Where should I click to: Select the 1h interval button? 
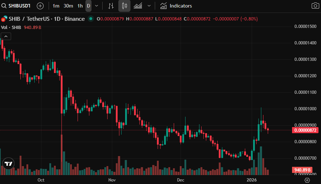coord(80,6)
